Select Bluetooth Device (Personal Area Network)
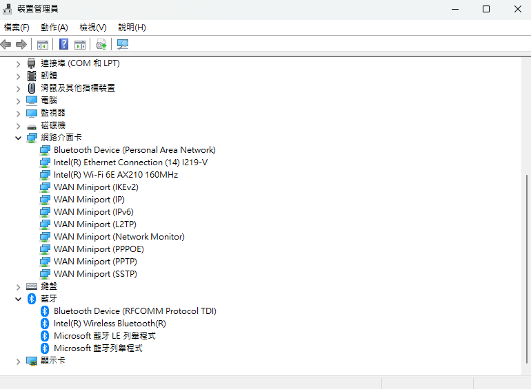Viewport: 531px width, 389px height. [134, 150]
